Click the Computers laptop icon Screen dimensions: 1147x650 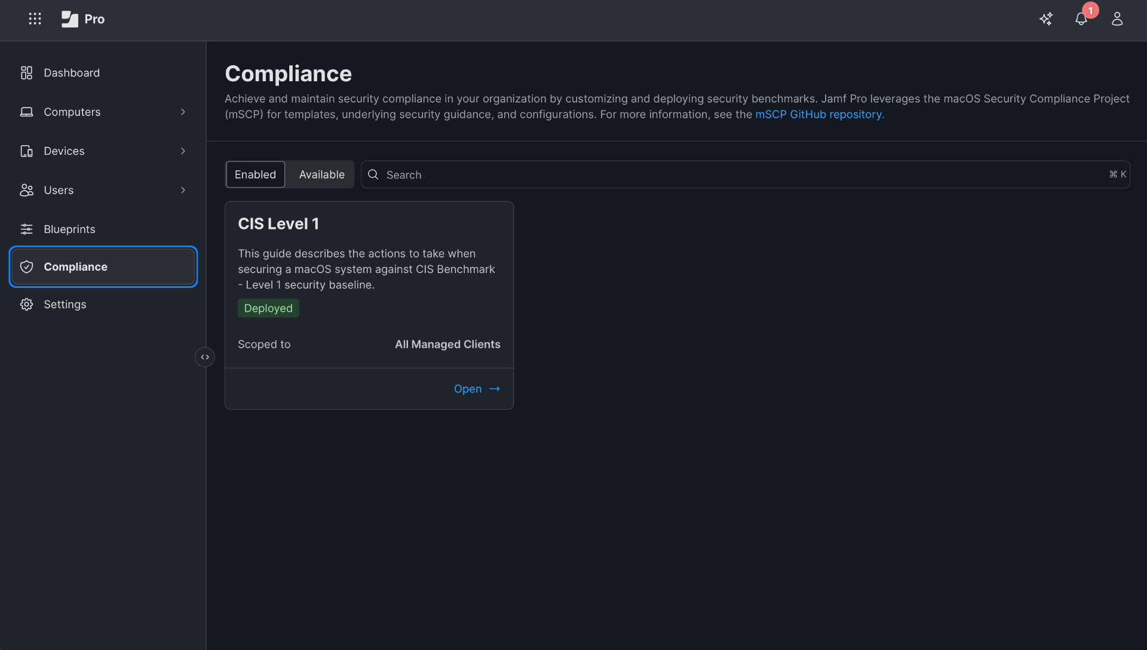point(26,112)
